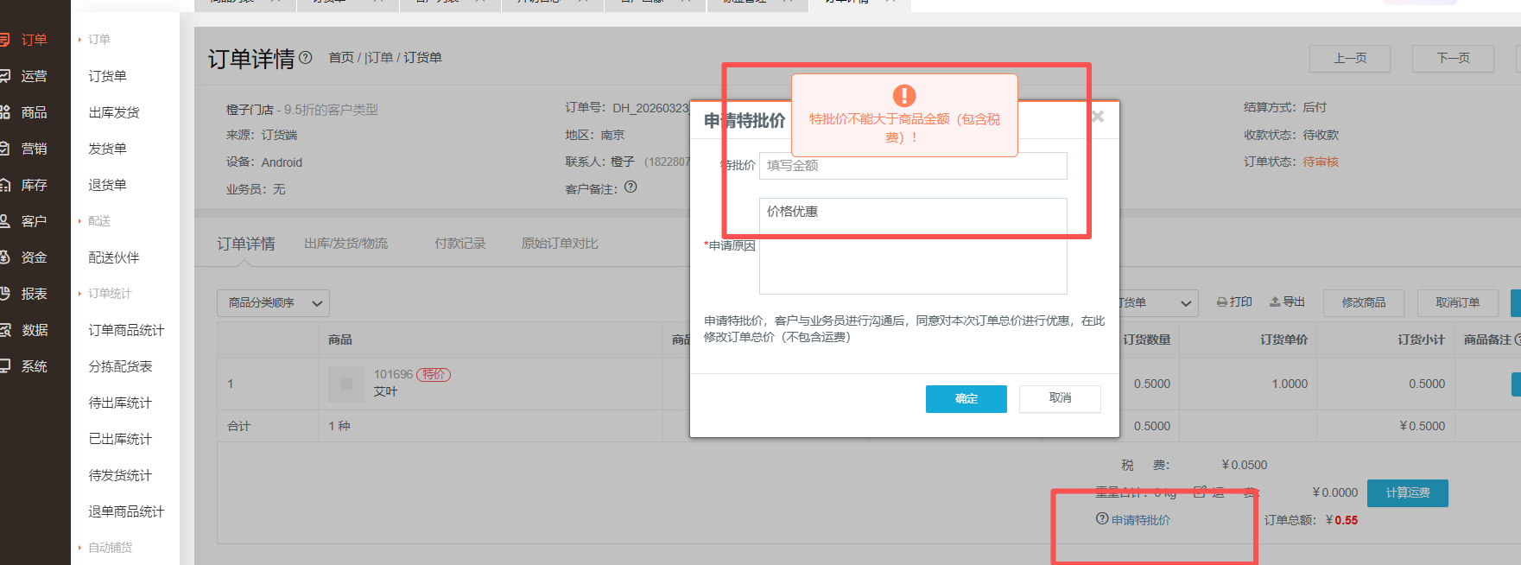Click the 导出 export icon
This screenshot has height=565, width=1521.
pos(1275,302)
